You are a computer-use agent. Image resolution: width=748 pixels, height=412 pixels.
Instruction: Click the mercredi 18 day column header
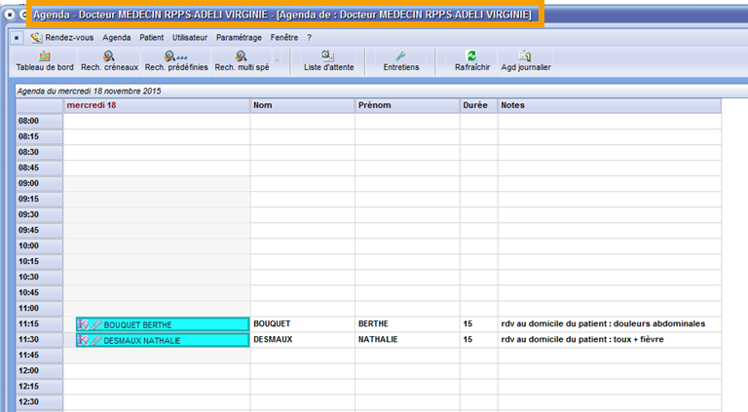pyautogui.click(x=156, y=105)
